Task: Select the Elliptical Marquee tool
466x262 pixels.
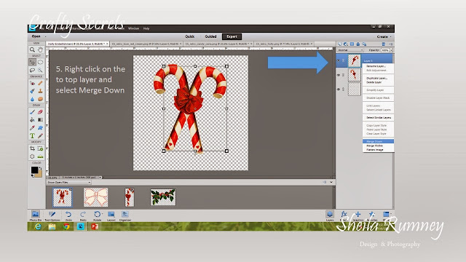Action: click(40, 62)
